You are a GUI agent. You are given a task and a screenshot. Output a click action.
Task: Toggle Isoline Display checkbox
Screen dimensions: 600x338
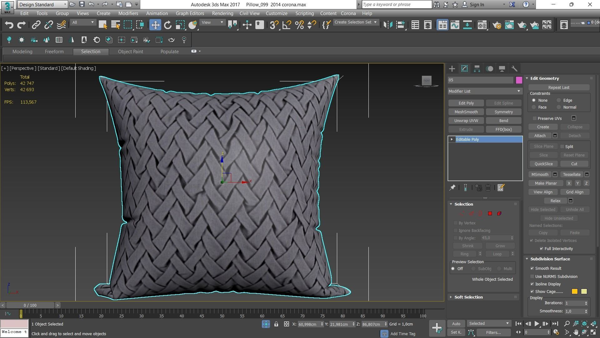[532, 284]
